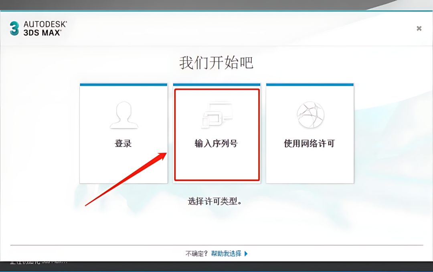The image size is (433, 272).
Task: Click the devices icon above 输入序列号
Action: tap(217, 115)
